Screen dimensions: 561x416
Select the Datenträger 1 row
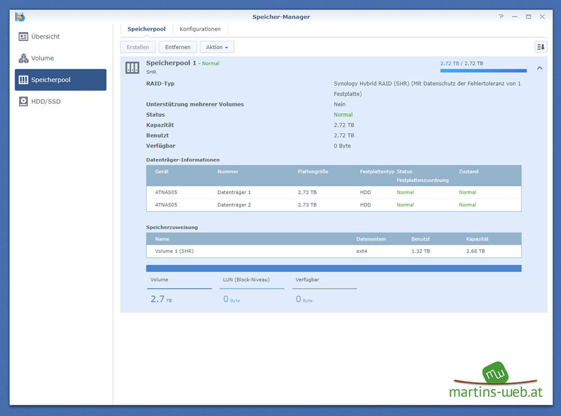click(334, 192)
